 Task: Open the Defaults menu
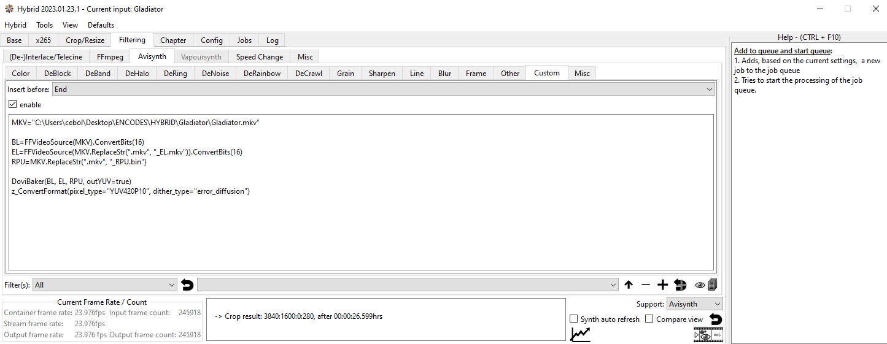click(101, 25)
